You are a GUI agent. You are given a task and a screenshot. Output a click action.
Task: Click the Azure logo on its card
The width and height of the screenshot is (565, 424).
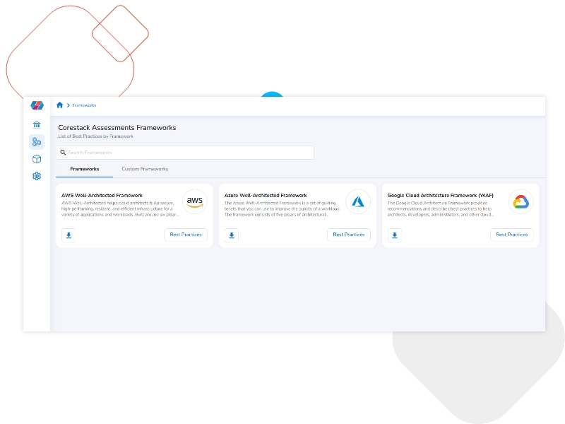(x=358, y=201)
